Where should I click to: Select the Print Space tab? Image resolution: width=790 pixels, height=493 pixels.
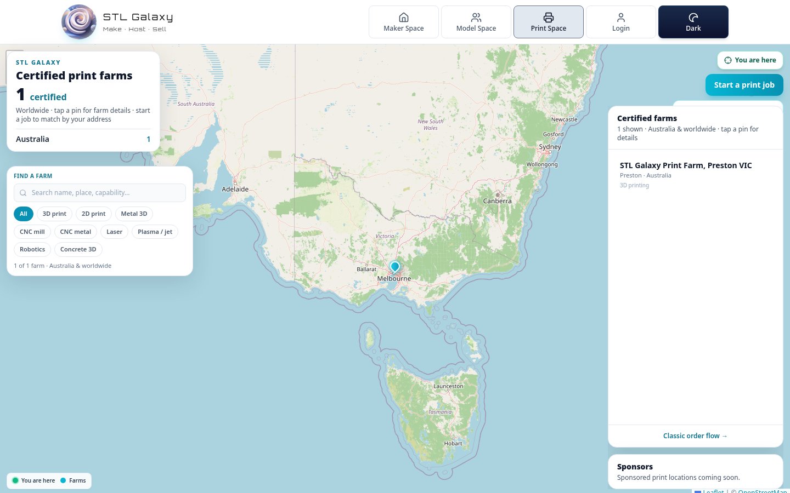pyautogui.click(x=549, y=22)
